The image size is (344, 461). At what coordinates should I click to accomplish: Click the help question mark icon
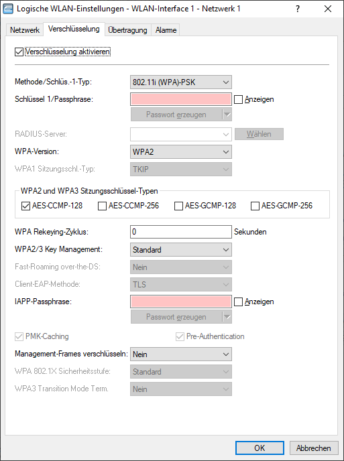click(x=298, y=9)
